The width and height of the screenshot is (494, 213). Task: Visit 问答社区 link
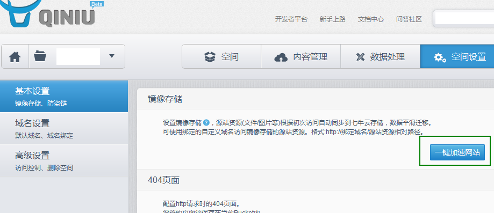point(409,19)
